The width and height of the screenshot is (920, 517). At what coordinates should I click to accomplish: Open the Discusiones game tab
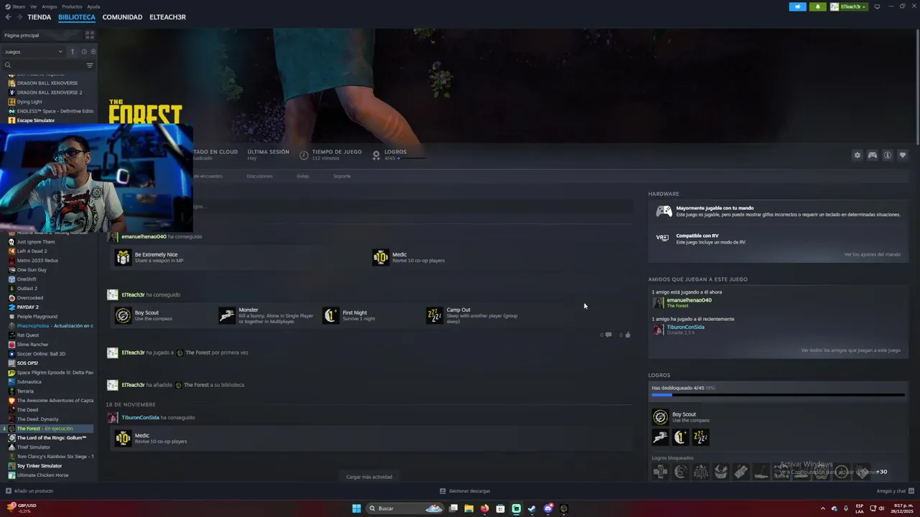[259, 176]
